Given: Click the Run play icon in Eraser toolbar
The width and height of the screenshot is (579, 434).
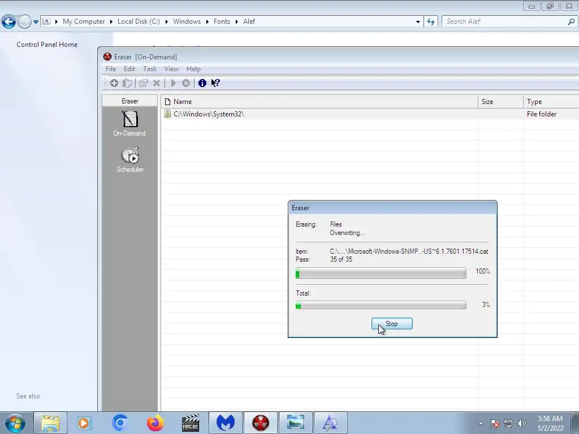Looking at the screenshot, I should point(173,83).
